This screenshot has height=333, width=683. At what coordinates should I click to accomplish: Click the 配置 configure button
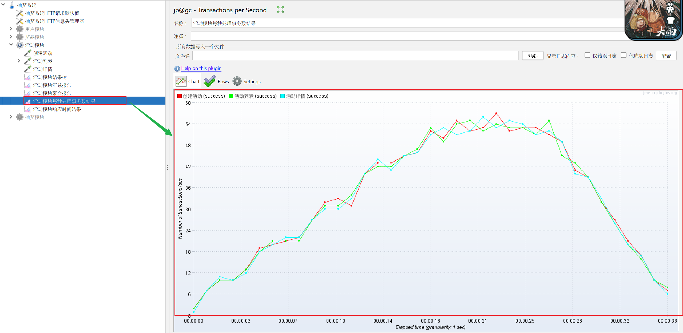pyautogui.click(x=666, y=56)
